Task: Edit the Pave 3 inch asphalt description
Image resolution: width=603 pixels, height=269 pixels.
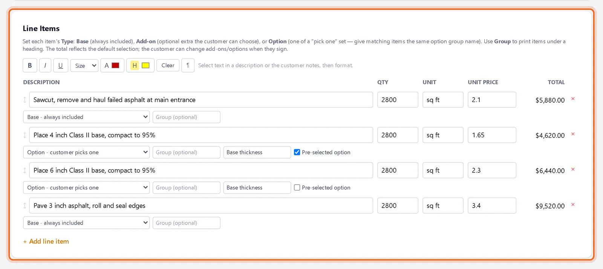Action: (x=201, y=206)
